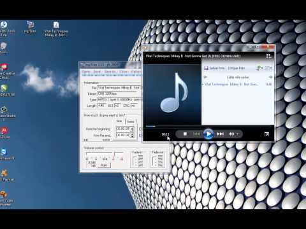The width and height of the screenshot is (306, 229).
Task: Click the 'from the beginning' time field
Action: tap(122, 128)
